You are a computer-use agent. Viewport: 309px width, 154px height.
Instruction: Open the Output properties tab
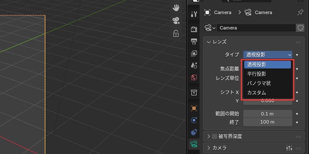pos(194,41)
